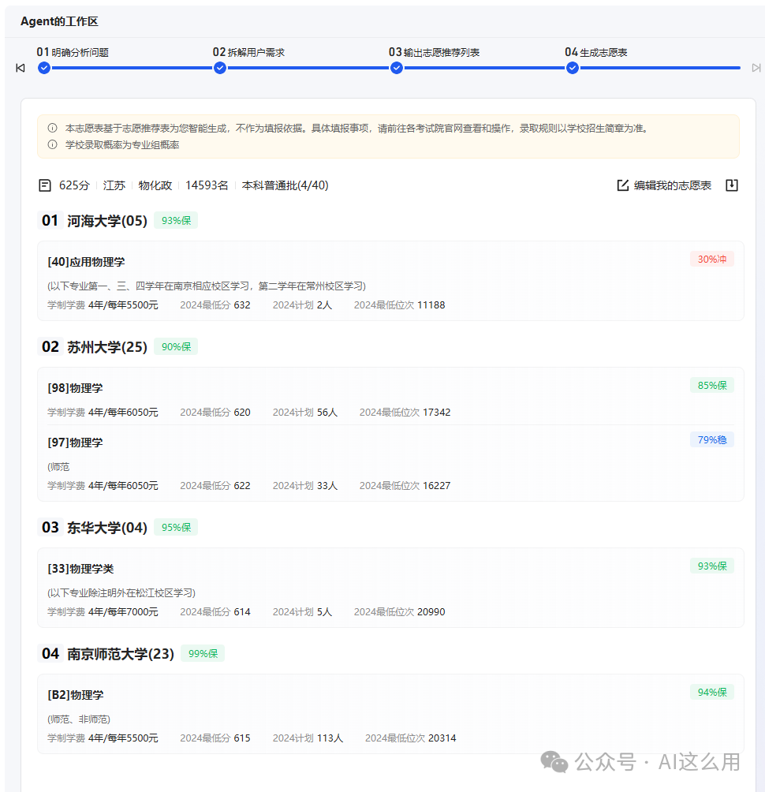The width and height of the screenshot is (765, 792).
Task: Click the info icon beside 本志愿表 notice
Action: click(x=52, y=128)
